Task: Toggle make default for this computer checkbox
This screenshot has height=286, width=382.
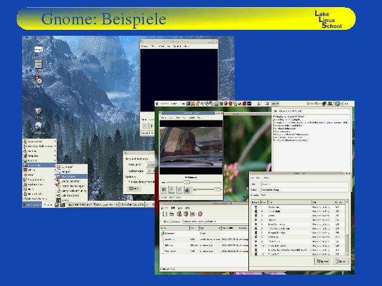Action: pos(130,182)
